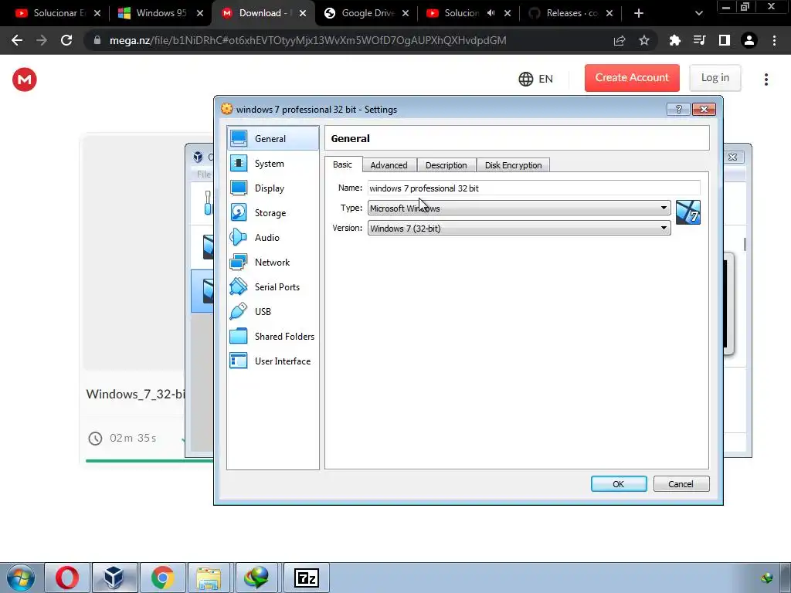Bookmark this page with the star icon
791x593 pixels.
[644, 40]
